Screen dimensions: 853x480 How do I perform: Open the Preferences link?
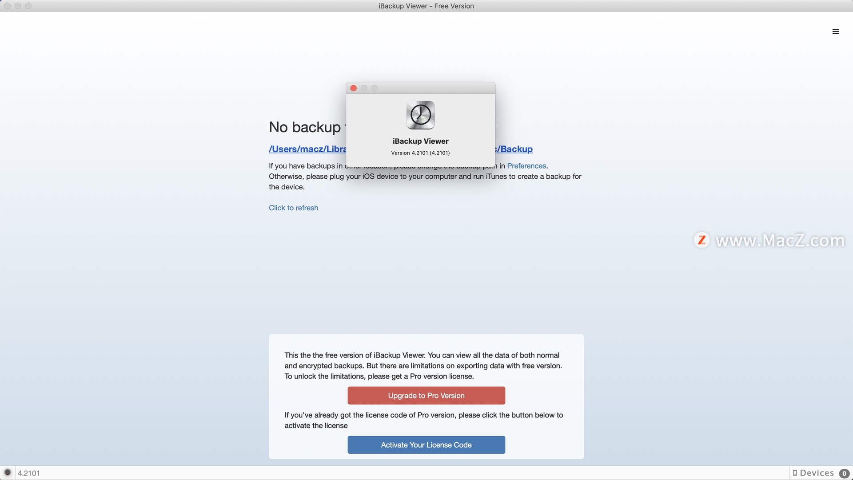(x=526, y=166)
